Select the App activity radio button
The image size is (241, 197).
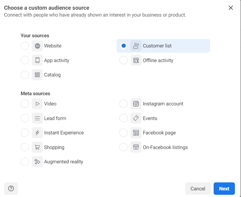[25, 60]
